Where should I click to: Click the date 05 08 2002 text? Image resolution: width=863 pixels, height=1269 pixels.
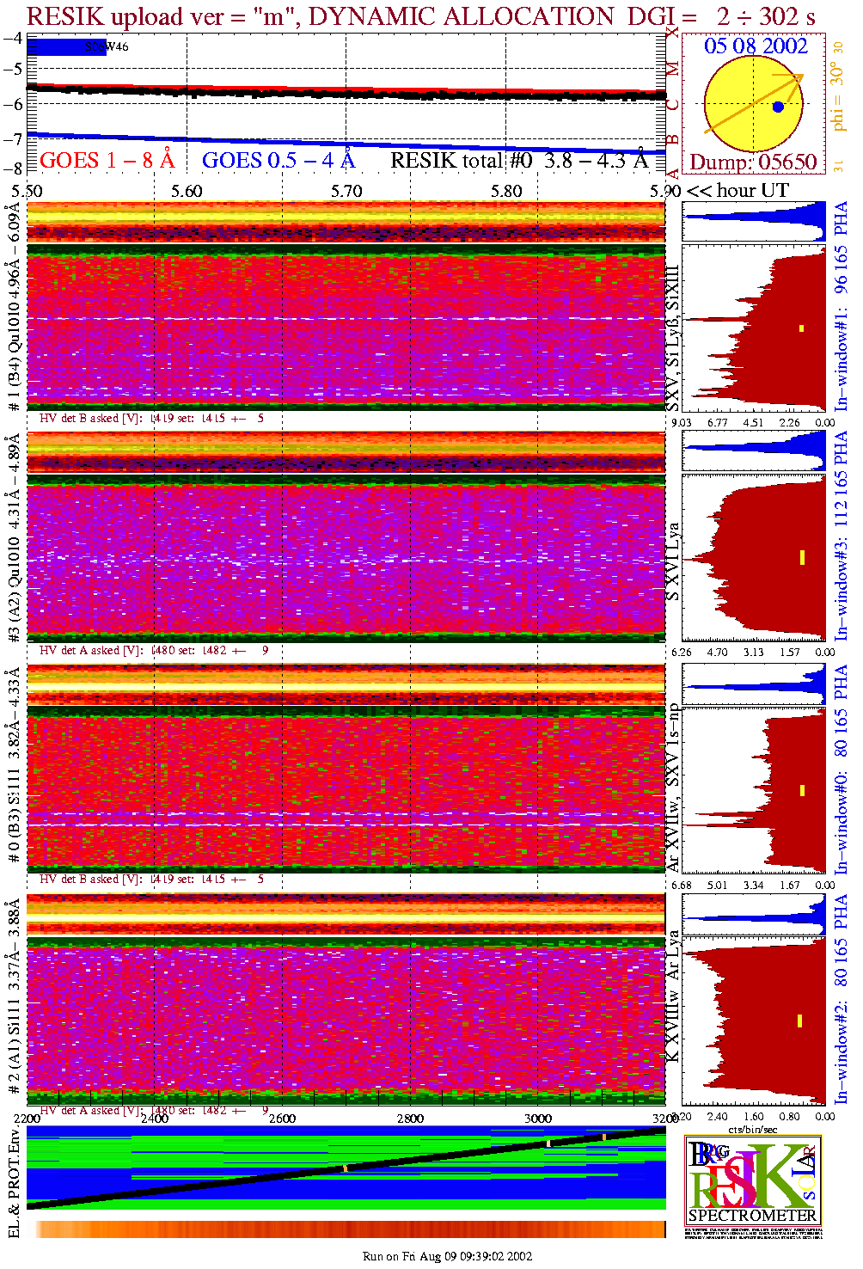(x=756, y=46)
